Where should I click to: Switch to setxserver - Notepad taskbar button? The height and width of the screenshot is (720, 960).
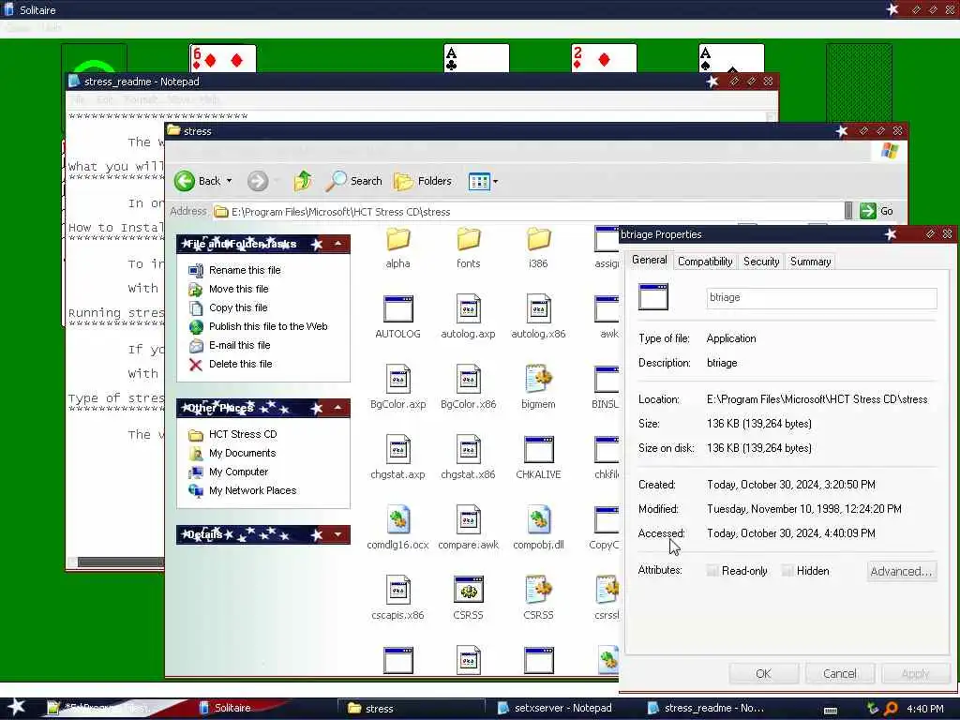point(554,708)
